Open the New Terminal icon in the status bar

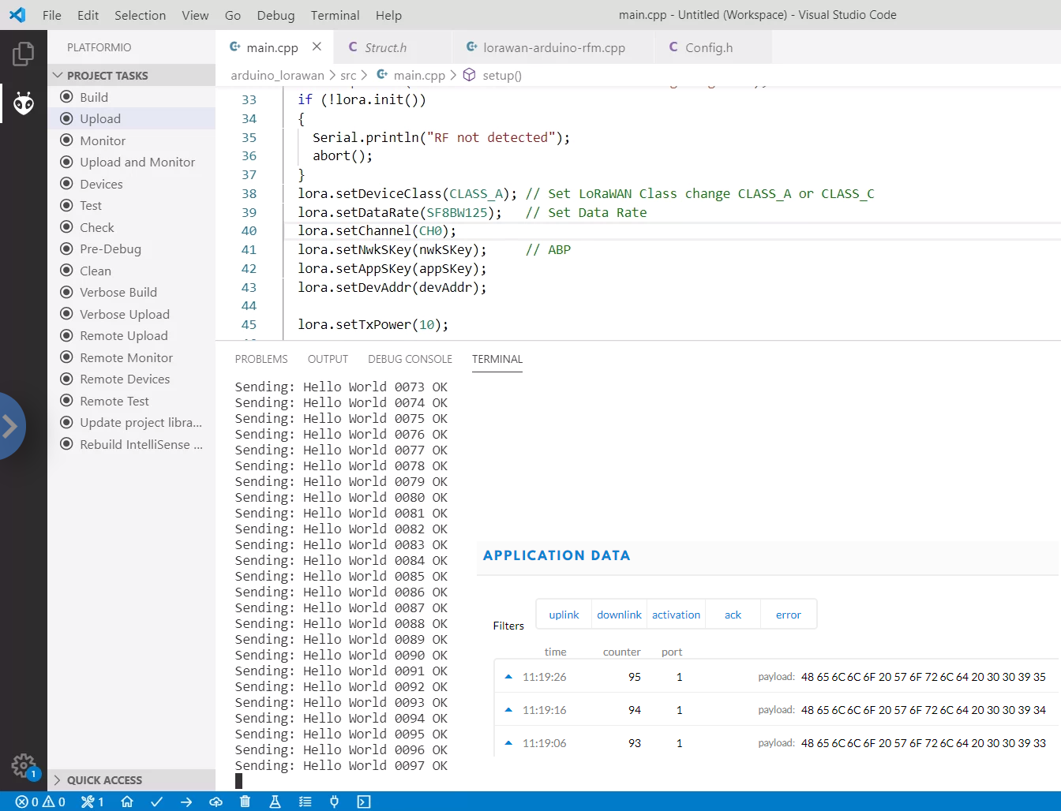(x=364, y=802)
